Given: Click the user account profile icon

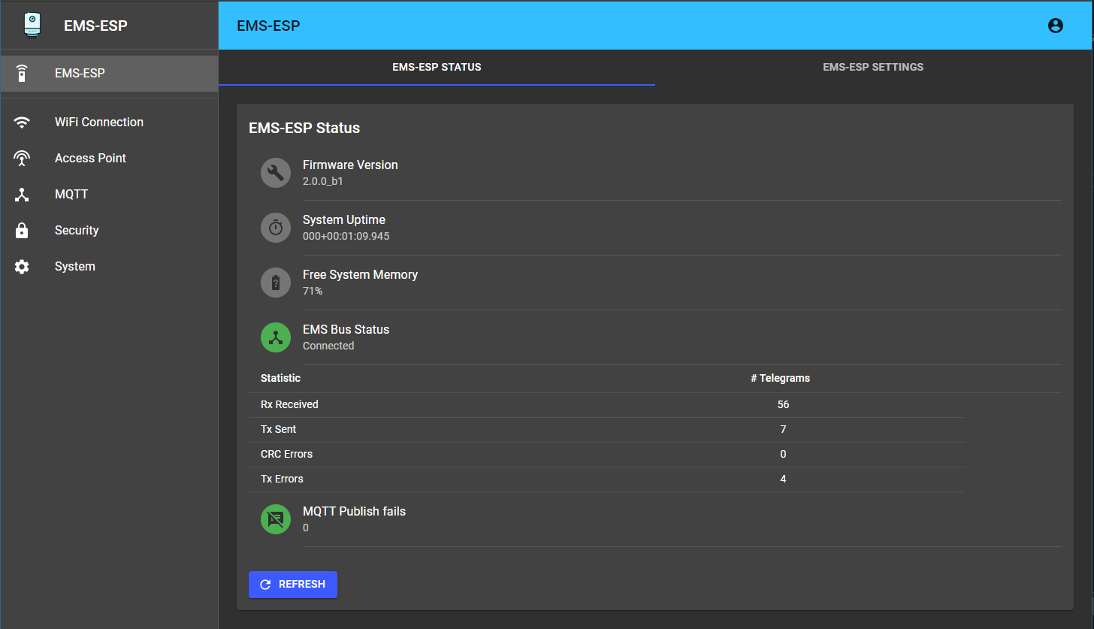Looking at the screenshot, I should click(x=1055, y=26).
